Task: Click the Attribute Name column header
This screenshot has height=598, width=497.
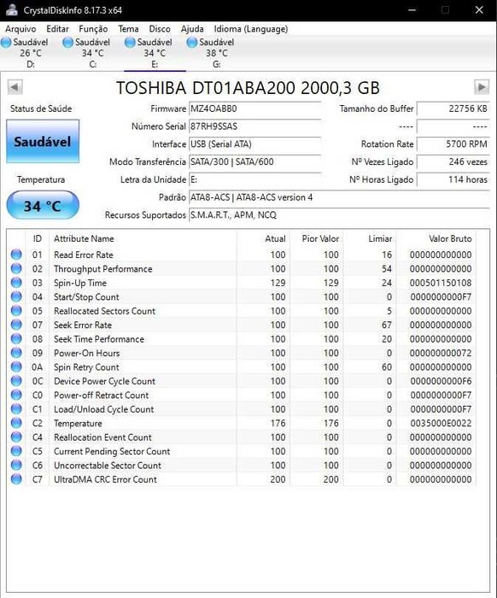Action: click(x=143, y=238)
